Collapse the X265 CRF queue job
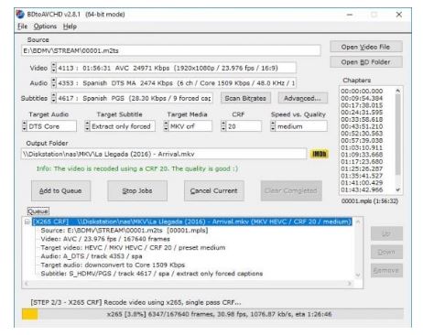 point(27,222)
